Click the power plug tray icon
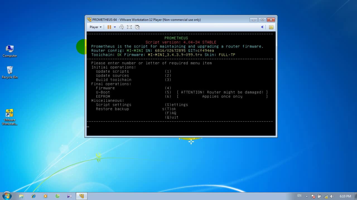The height and width of the screenshot is (200, 357). click(x=319, y=196)
